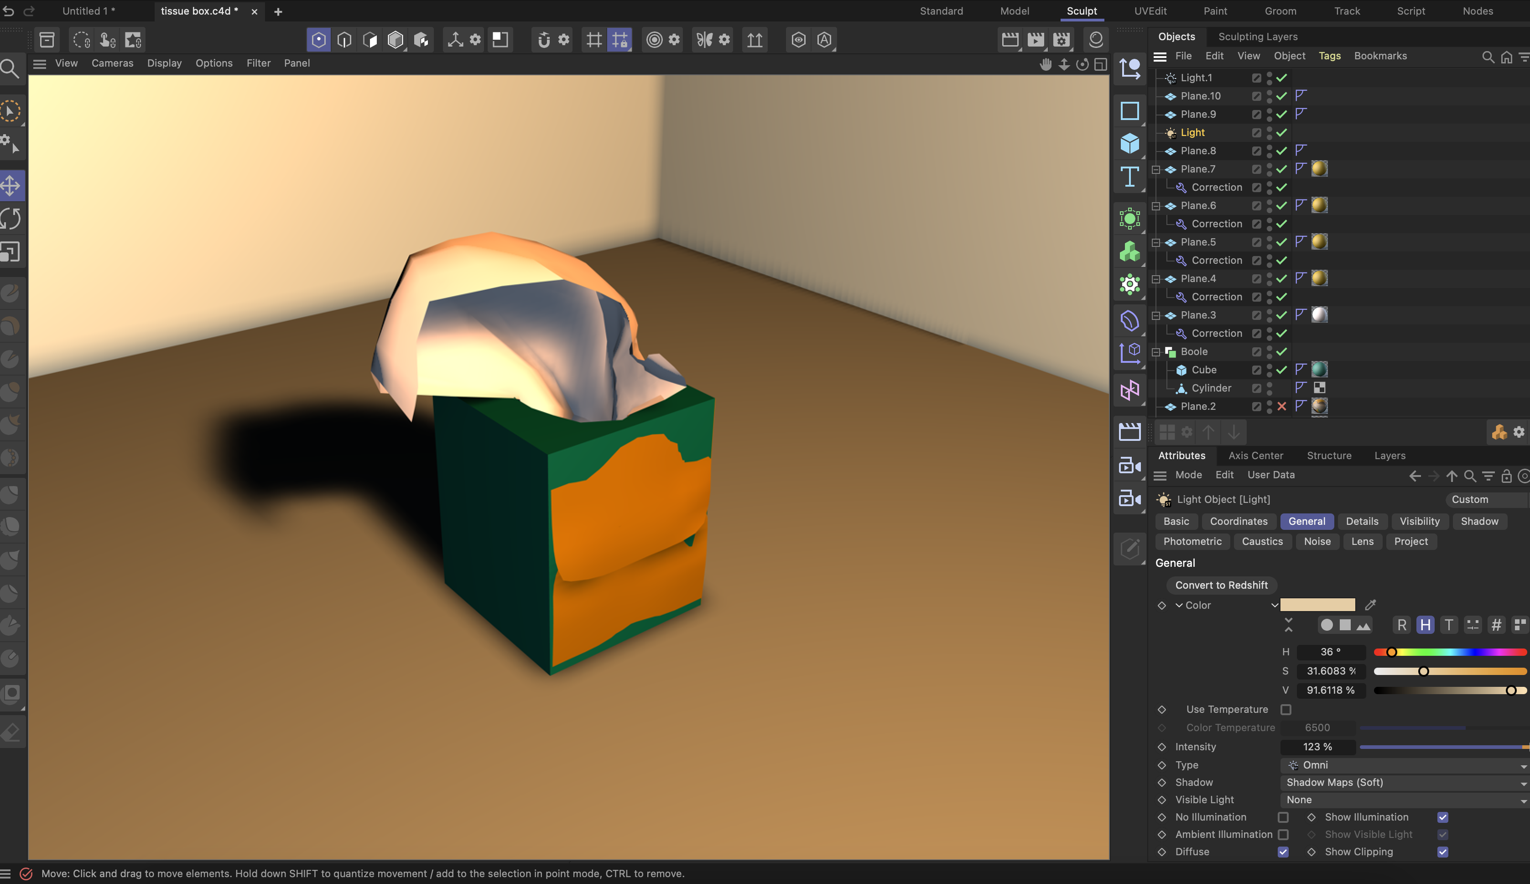Switch to the Coordinates attribute tab

[x=1238, y=521]
